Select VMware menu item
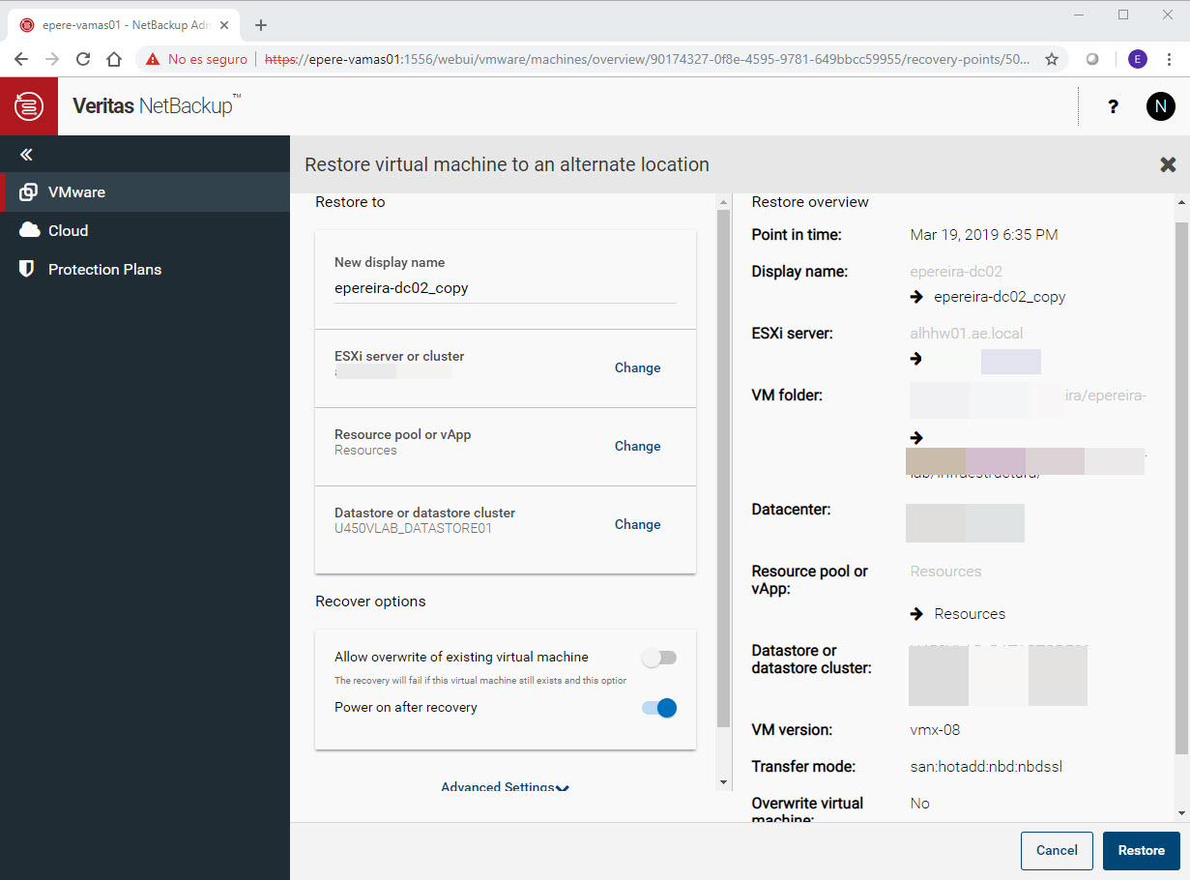Screen dimensions: 1190x880 [145, 192]
